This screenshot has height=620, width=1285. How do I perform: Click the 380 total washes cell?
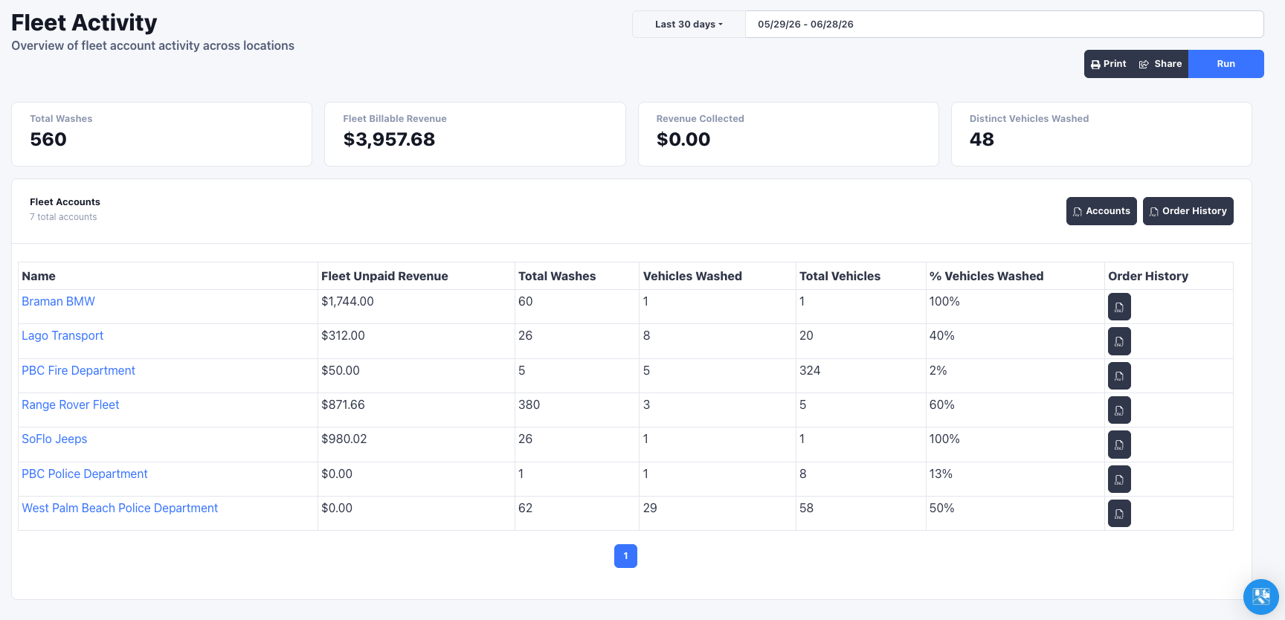tap(576, 410)
